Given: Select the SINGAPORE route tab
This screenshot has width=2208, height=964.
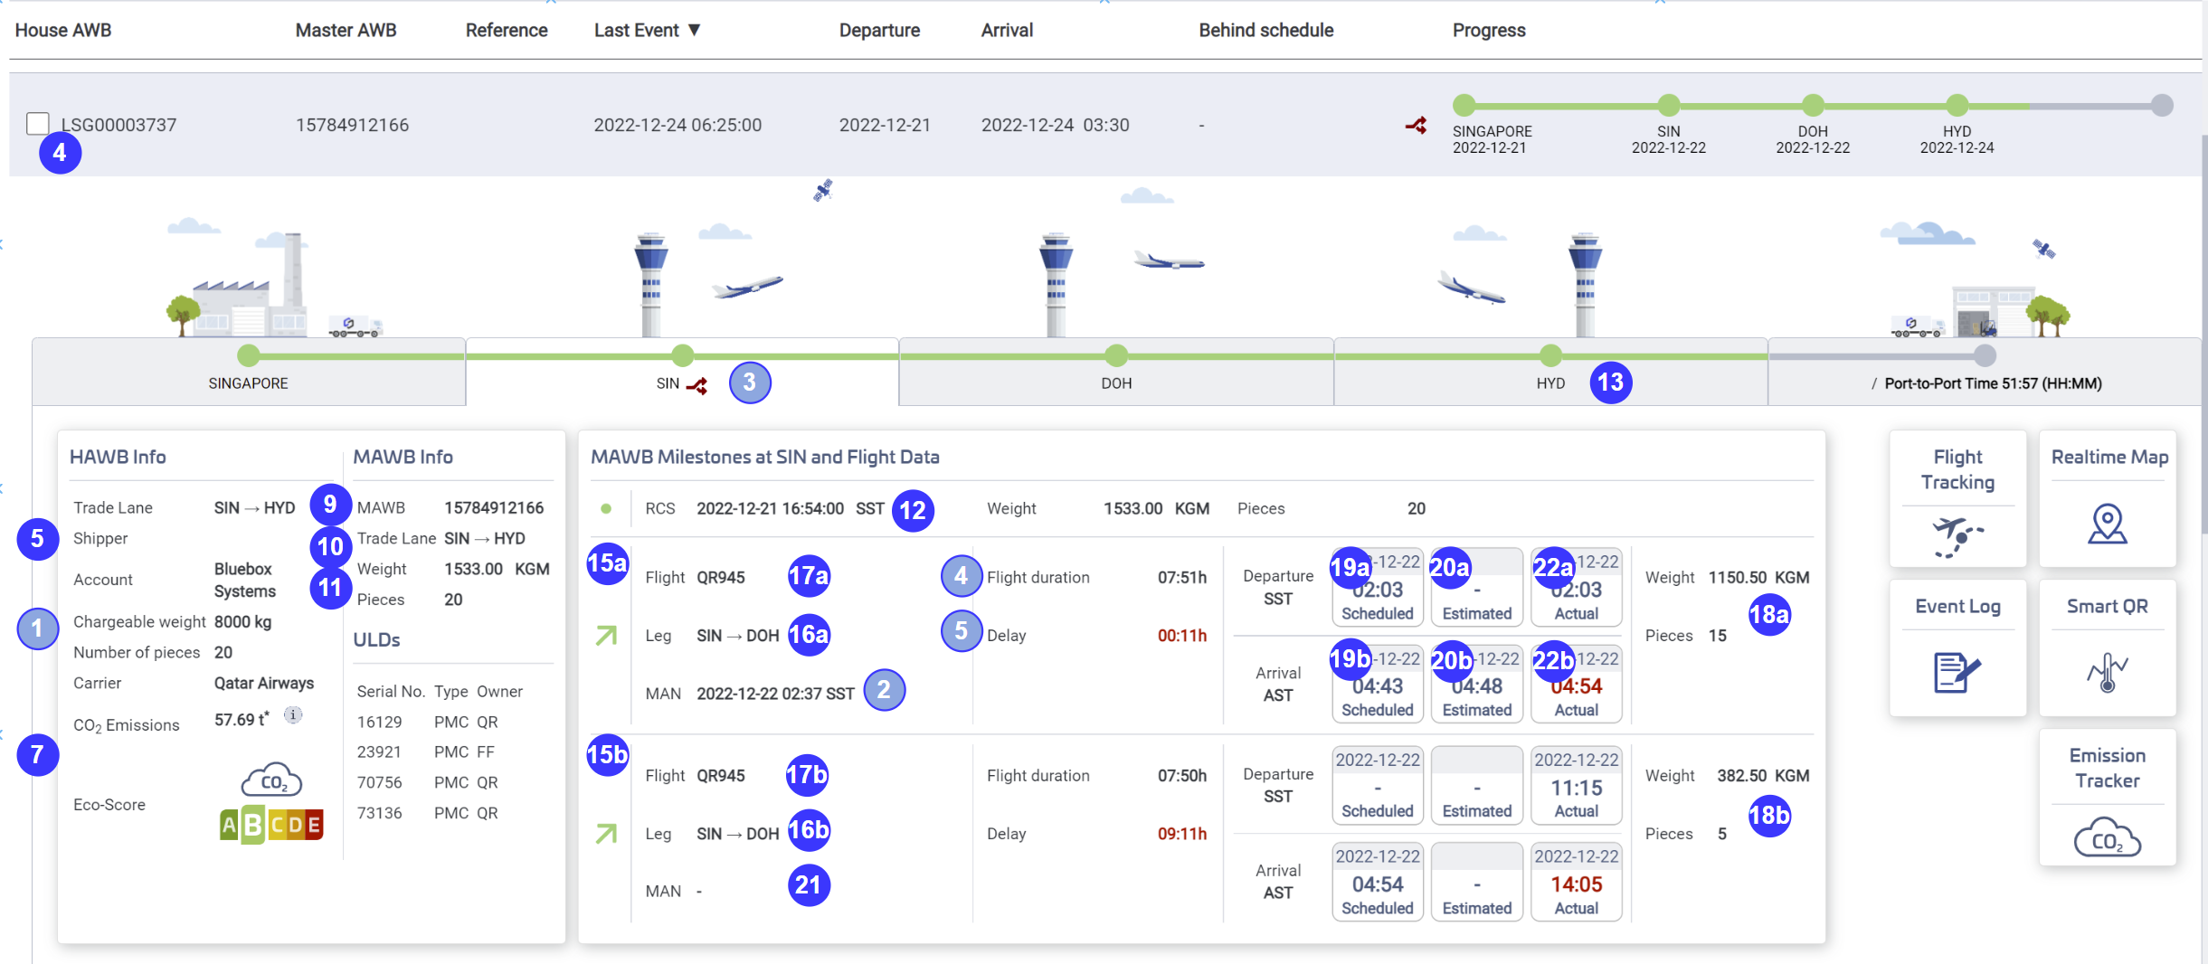Looking at the screenshot, I should pos(249,372).
